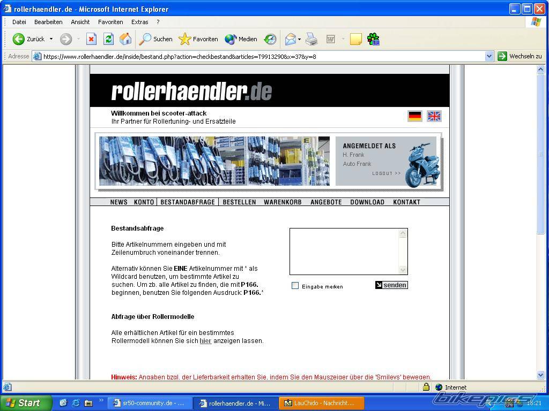Click the page scrollbar up arrow

(540, 69)
